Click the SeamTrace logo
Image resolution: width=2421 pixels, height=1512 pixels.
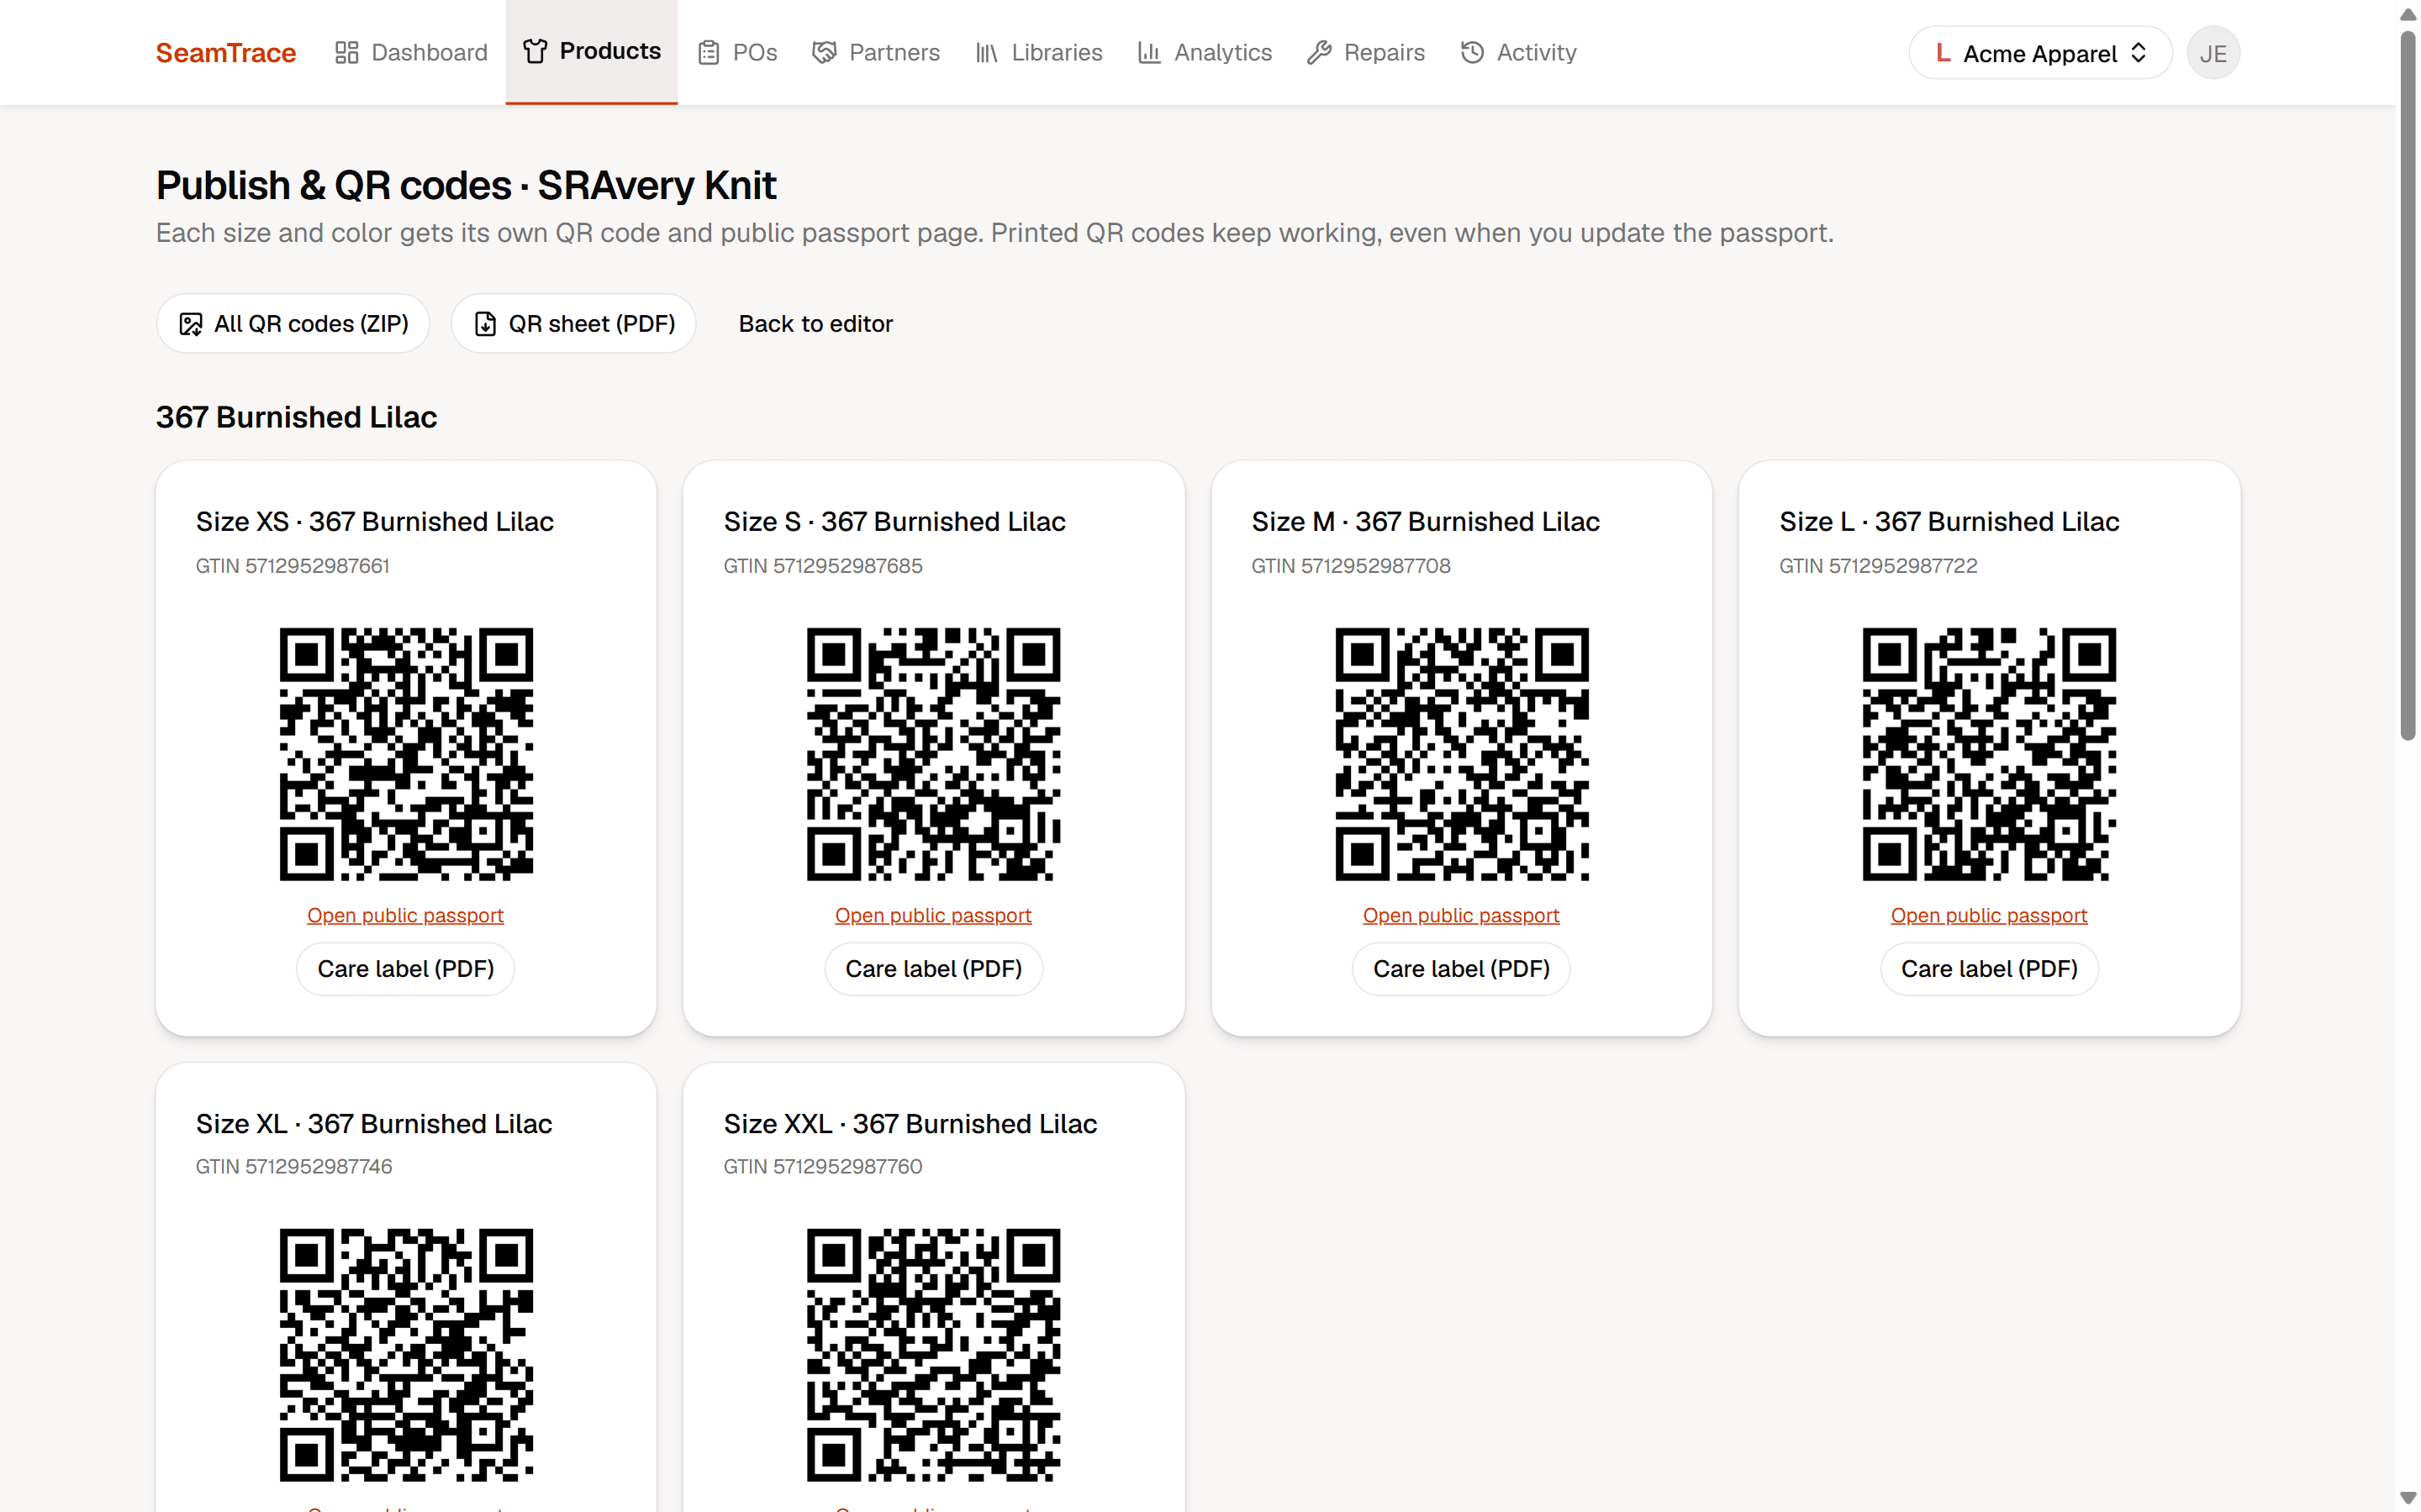(225, 52)
